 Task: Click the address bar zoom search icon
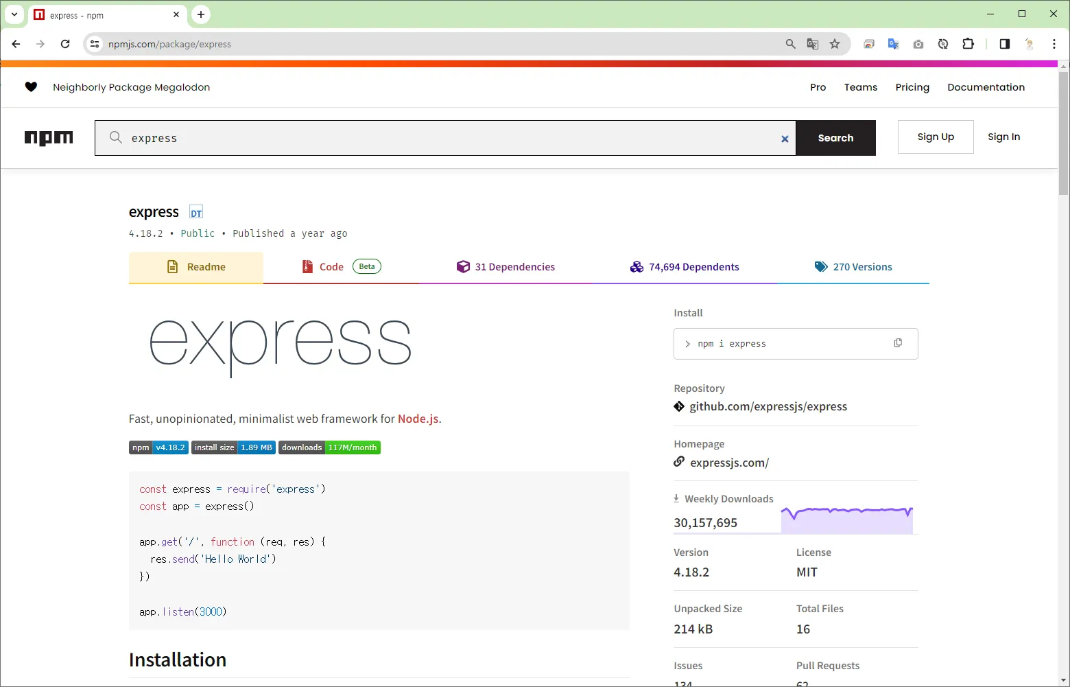791,44
